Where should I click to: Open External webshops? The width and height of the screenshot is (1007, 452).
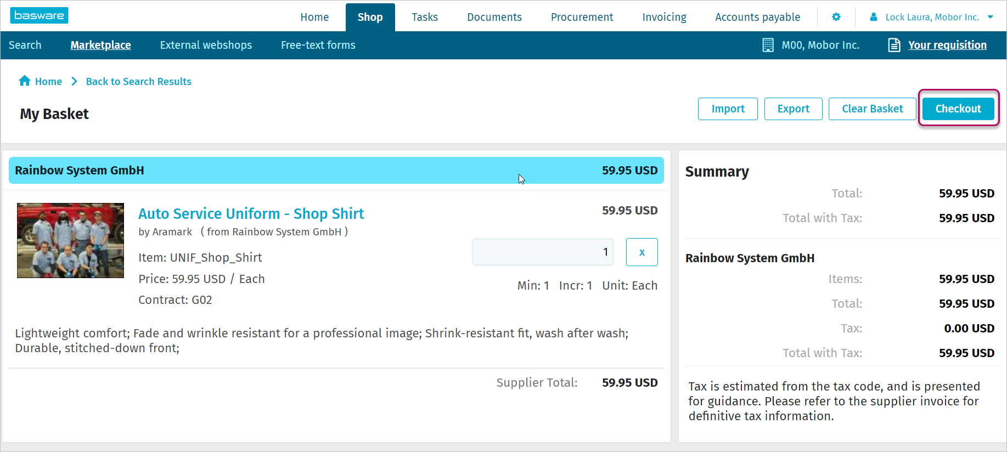coord(206,45)
